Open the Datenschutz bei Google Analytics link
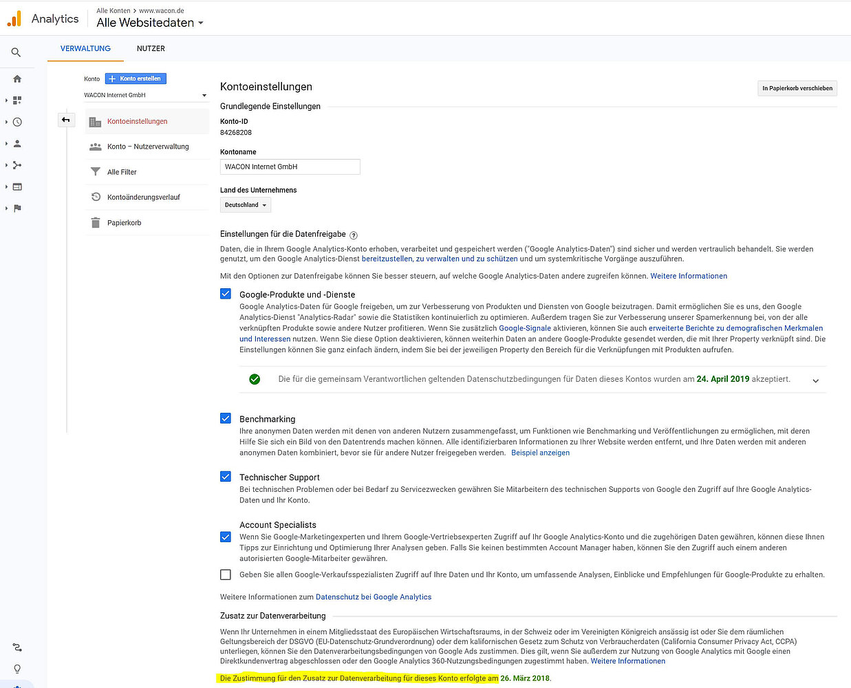The height and width of the screenshot is (688, 851). [x=374, y=597]
